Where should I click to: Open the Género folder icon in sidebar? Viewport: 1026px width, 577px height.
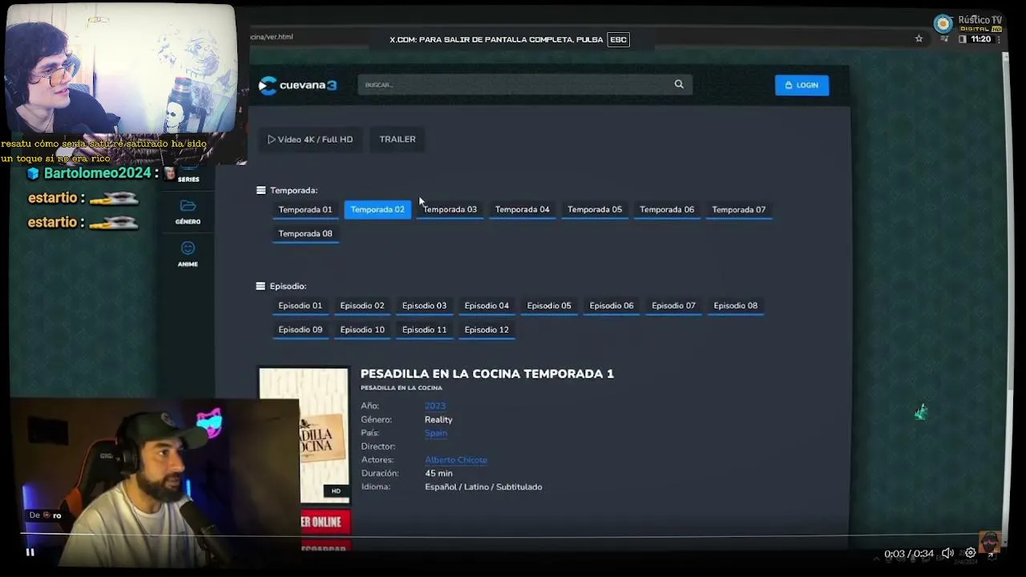click(x=188, y=206)
